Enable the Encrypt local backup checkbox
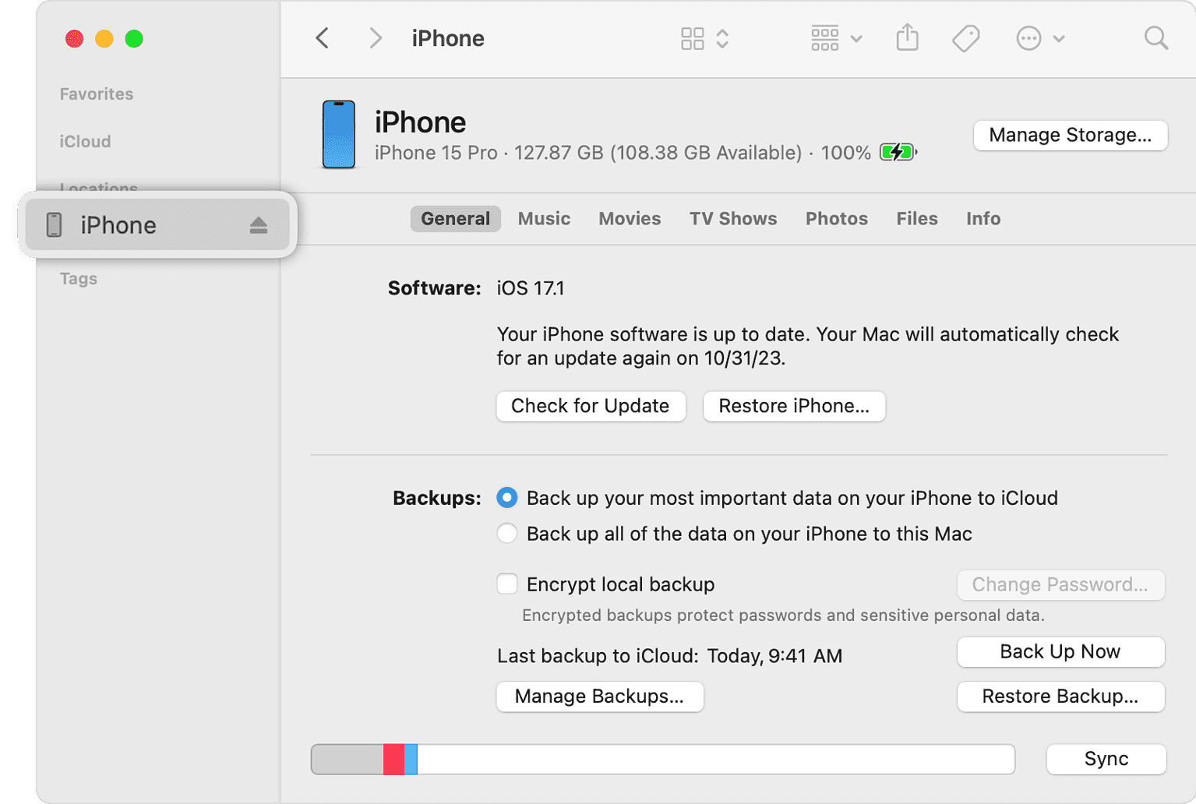 (x=506, y=584)
